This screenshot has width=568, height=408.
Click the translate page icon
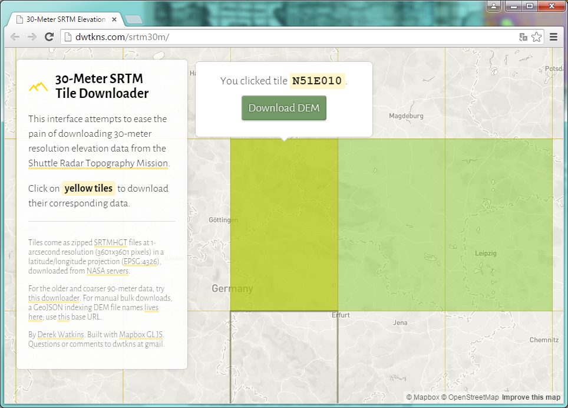[523, 37]
